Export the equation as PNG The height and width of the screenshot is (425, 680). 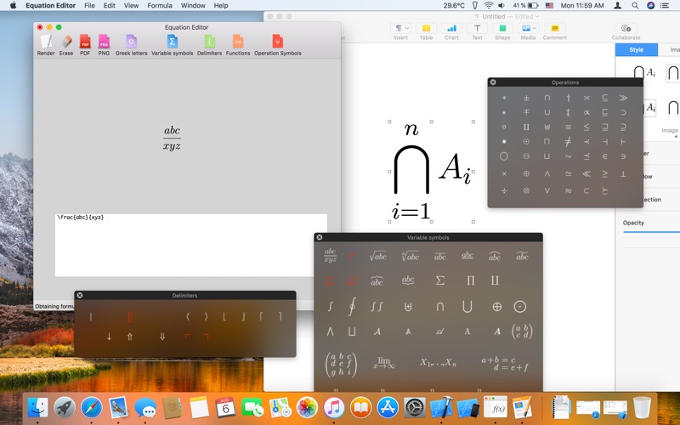[104, 42]
